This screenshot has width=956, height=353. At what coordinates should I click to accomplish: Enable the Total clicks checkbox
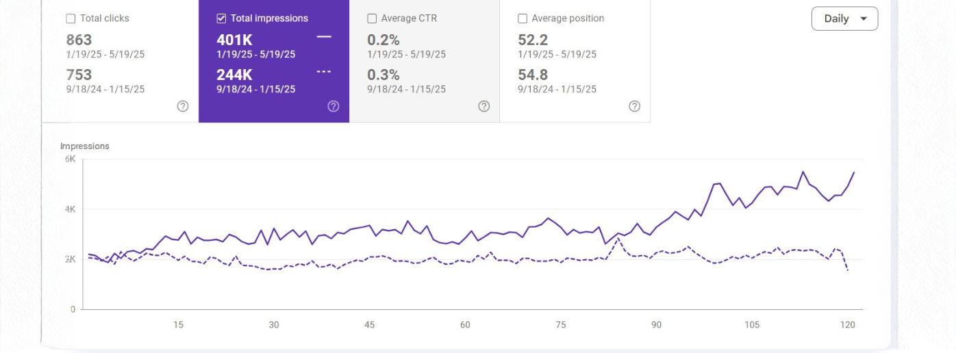[x=71, y=18]
